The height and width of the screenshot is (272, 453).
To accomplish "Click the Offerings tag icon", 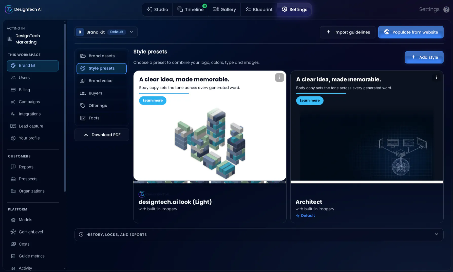I will tap(83, 106).
